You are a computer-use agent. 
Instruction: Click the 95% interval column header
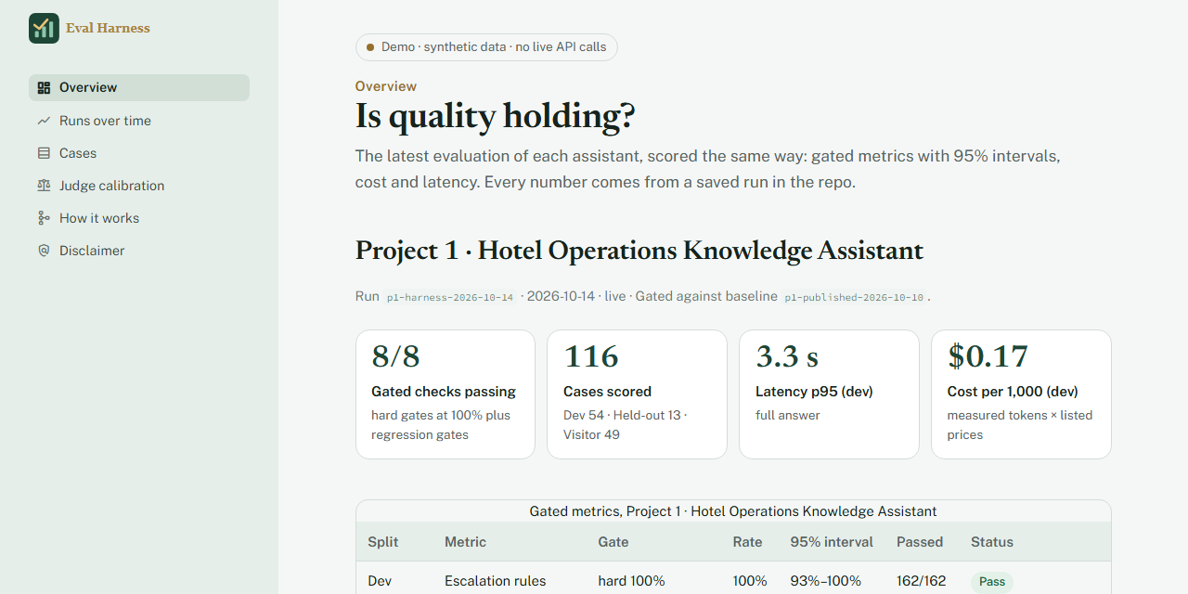(x=832, y=542)
